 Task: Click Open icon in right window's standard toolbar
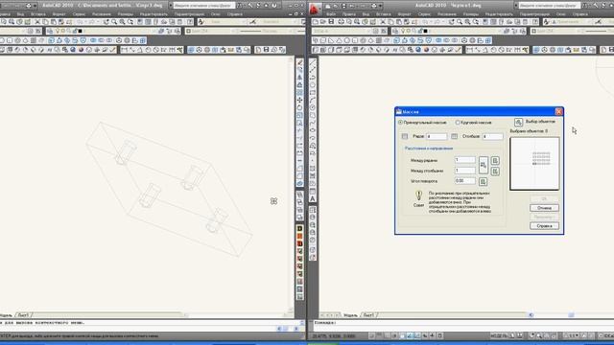[323, 22]
